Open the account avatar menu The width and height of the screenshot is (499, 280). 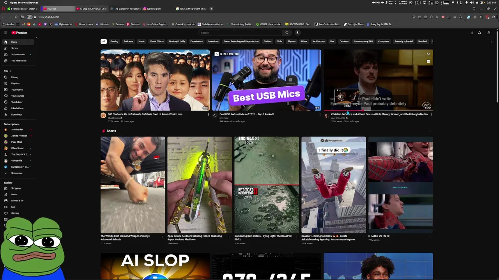point(488,33)
